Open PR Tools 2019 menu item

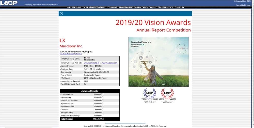[100, 7]
